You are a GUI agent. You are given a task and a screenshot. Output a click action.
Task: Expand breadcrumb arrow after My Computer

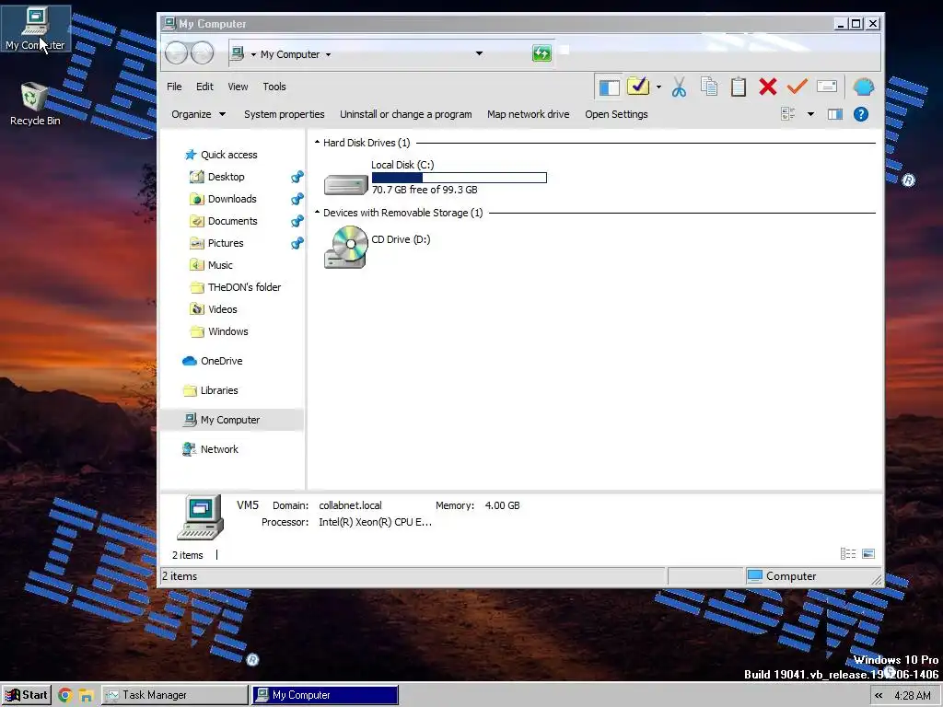point(329,54)
